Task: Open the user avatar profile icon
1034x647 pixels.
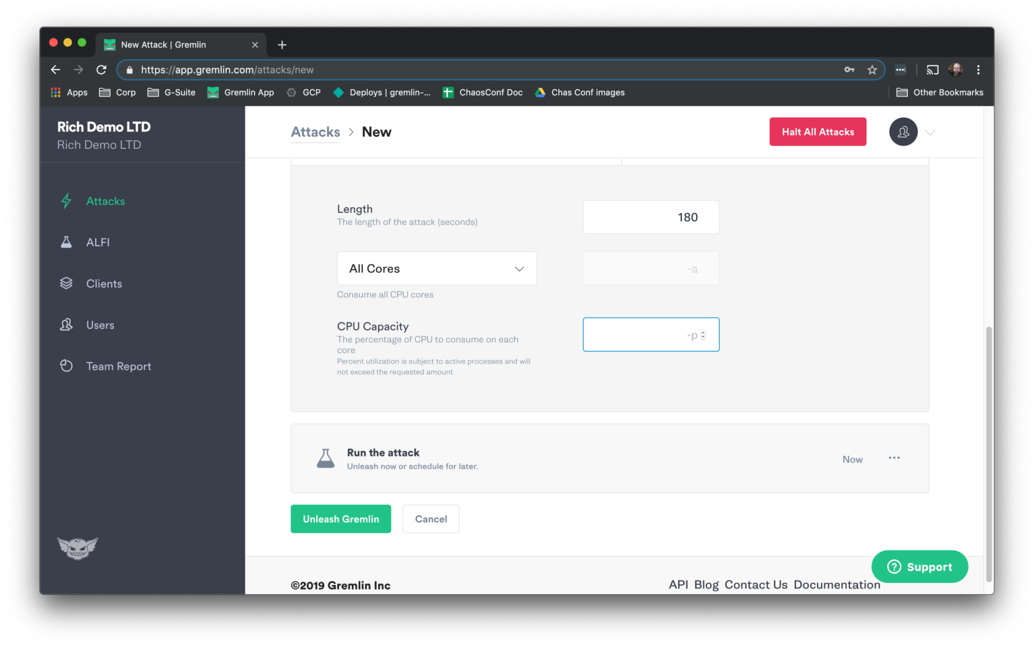Action: [903, 132]
